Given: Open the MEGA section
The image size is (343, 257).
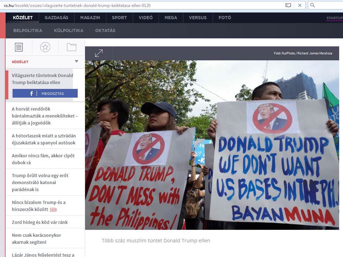Looking at the screenshot, I should [171, 18].
